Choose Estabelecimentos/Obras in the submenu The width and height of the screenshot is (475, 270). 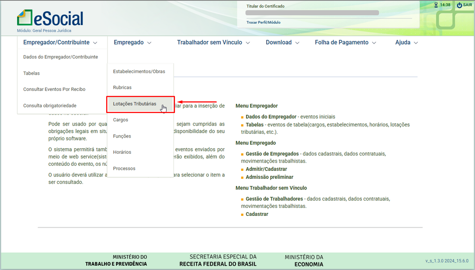click(x=139, y=71)
